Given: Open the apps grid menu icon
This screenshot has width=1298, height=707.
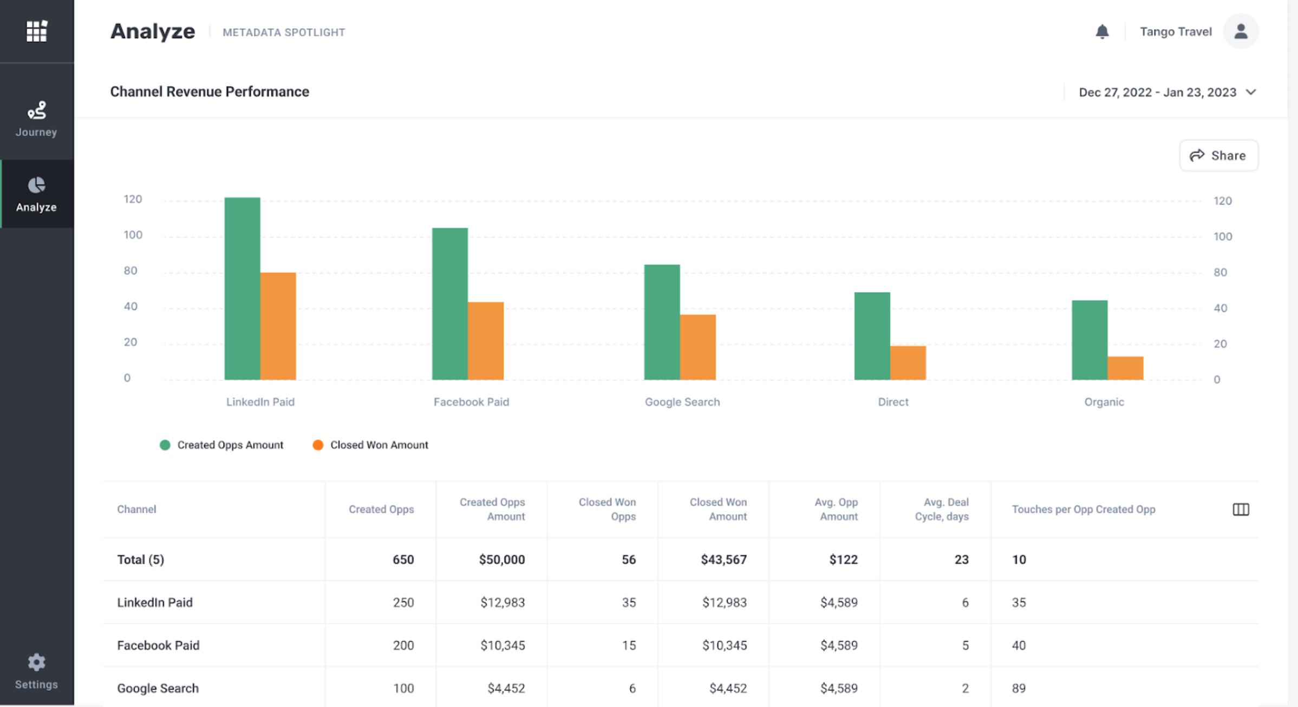Looking at the screenshot, I should [x=37, y=31].
